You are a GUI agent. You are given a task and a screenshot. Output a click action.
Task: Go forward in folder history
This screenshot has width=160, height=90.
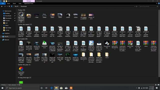(x=5, y=6)
